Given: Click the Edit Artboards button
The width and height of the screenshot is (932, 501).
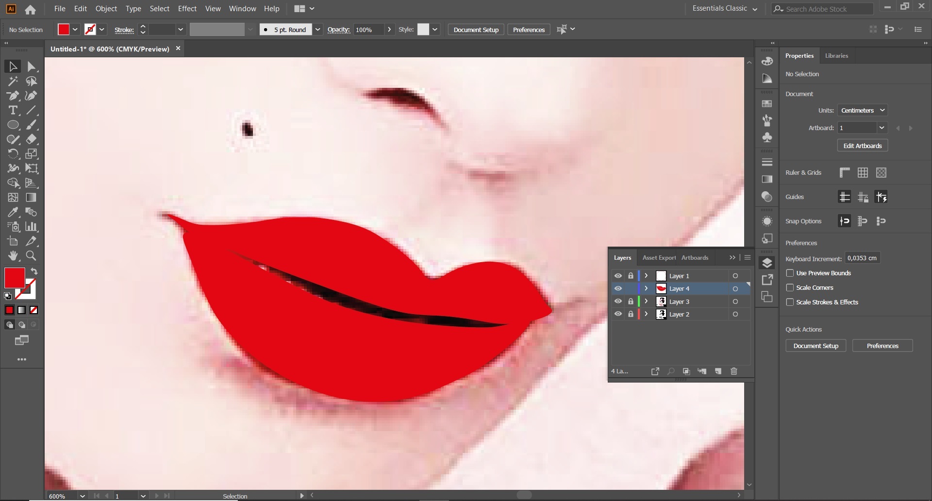Looking at the screenshot, I should [862, 146].
